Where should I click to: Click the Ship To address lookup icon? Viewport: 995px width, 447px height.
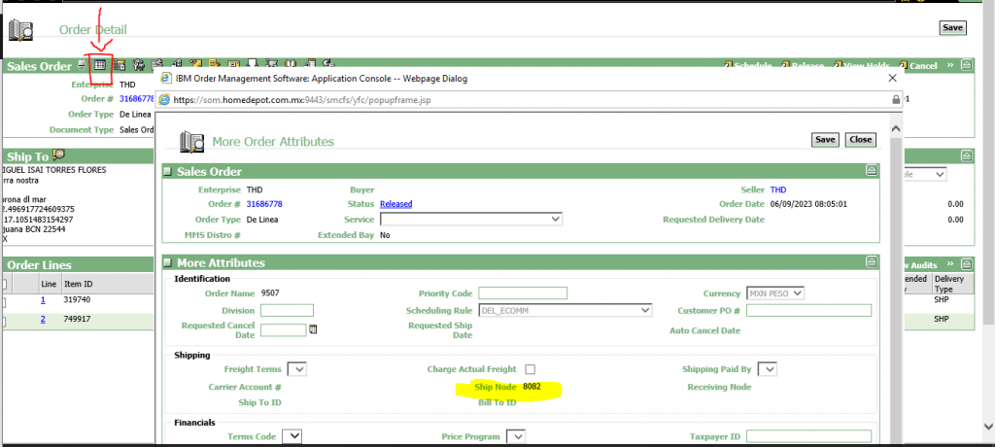click(58, 155)
